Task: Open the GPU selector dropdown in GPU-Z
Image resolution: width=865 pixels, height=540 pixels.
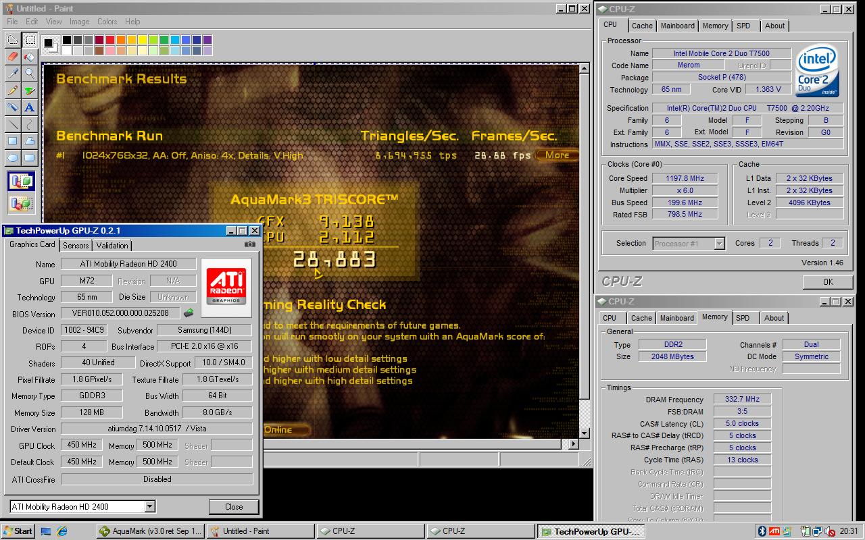Action: [x=150, y=506]
